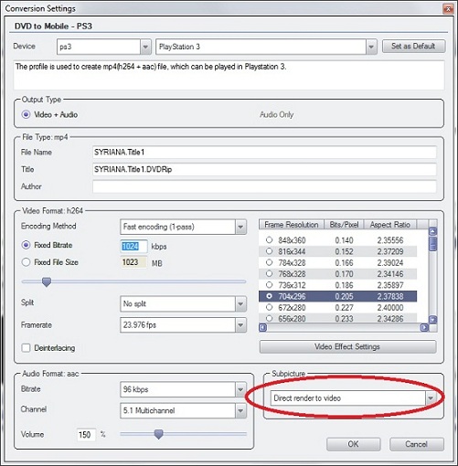Adjust the audio Volume slider handle
Image resolution: width=458 pixels, height=466 pixels.
tap(158, 434)
